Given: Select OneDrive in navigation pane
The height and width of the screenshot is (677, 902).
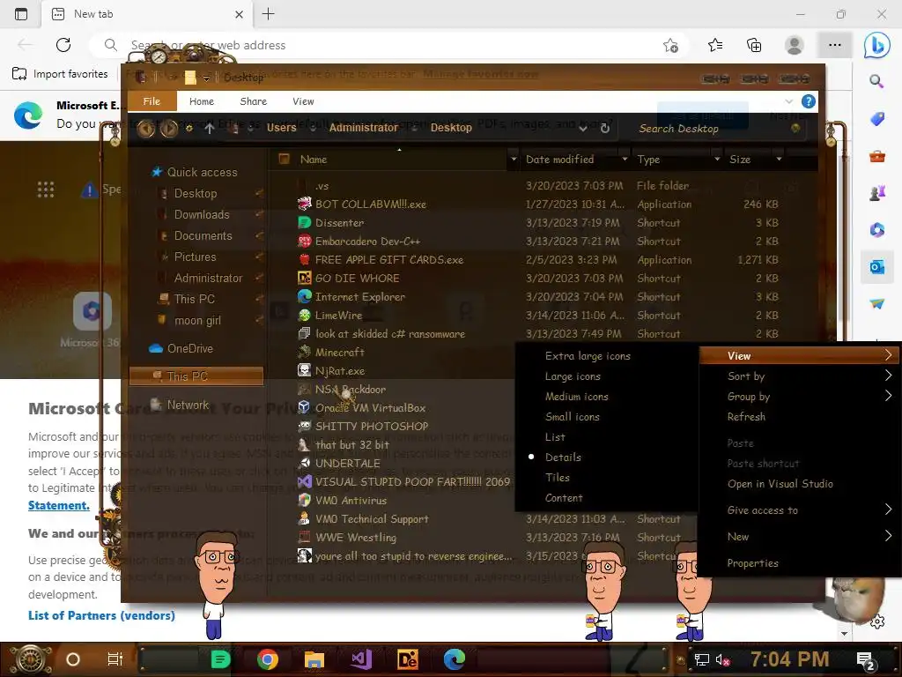Looking at the screenshot, I should (190, 348).
